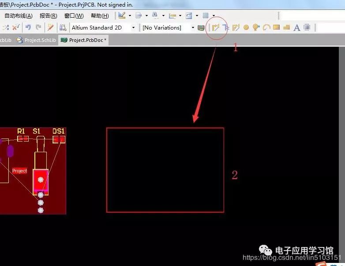This screenshot has height=266, width=345.
Task: Open the Place Dimension icon
Action: (x=172, y=15)
